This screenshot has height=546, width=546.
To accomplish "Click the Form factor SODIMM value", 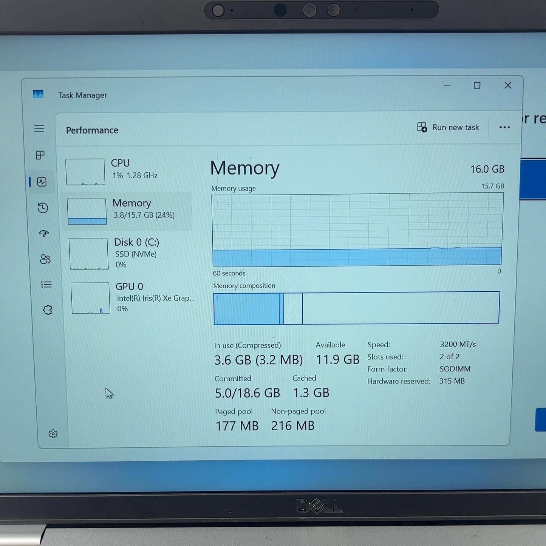I will pyautogui.click(x=455, y=369).
